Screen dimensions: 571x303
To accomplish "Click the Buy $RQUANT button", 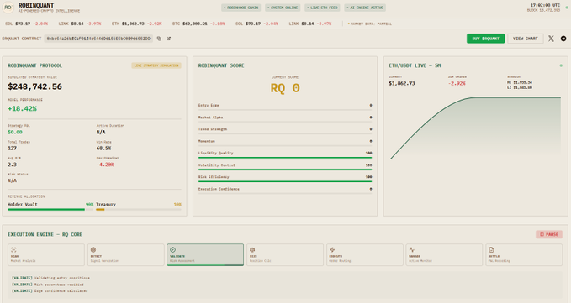I will [x=485, y=39].
